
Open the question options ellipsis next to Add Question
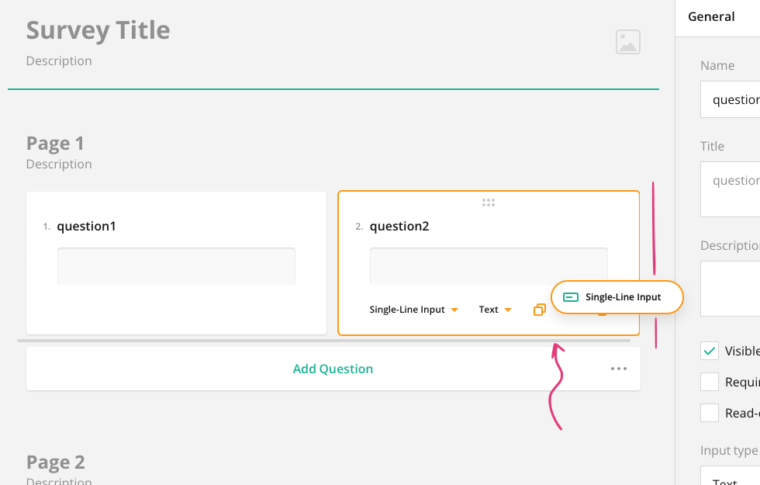point(619,369)
